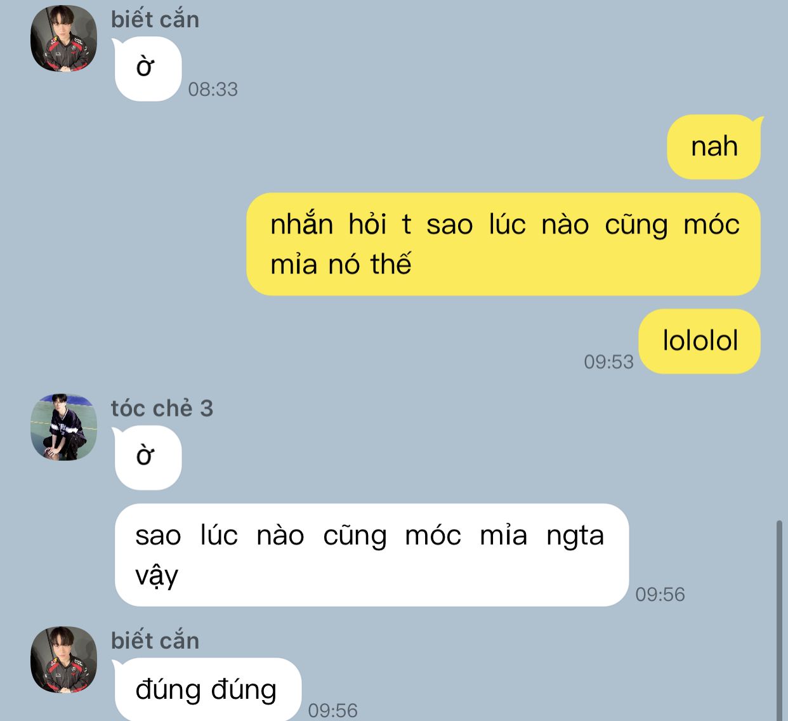This screenshot has width=788, height=721.
Task: Click the word 'vậy' in the white bubble
Action: click(157, 576)
